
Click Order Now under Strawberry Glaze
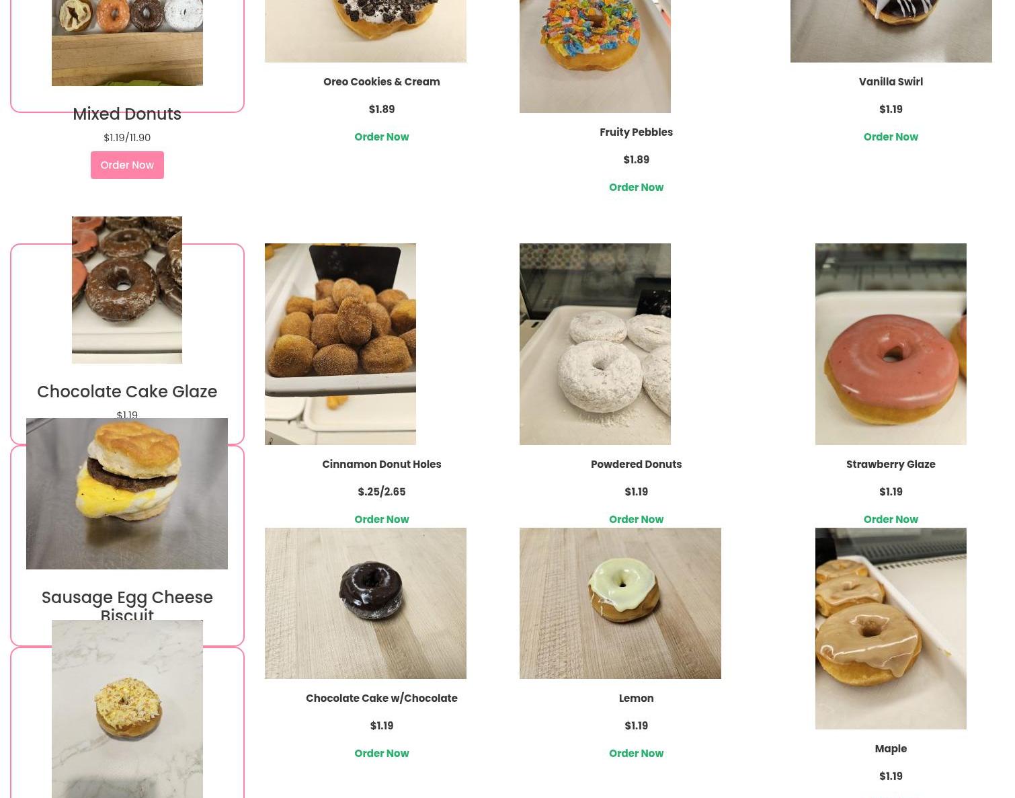tap(891, 519)
